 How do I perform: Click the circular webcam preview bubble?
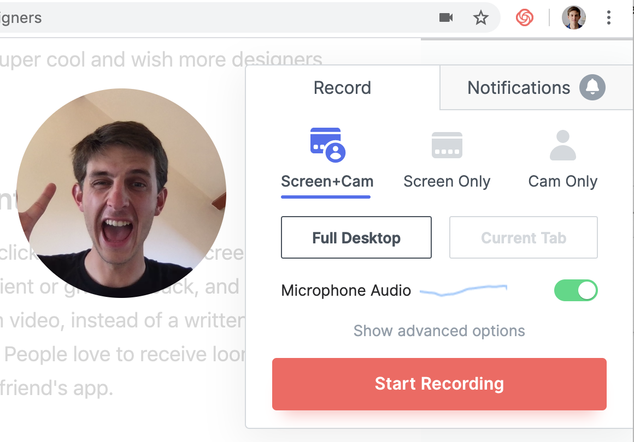click(x=121, y=193)
